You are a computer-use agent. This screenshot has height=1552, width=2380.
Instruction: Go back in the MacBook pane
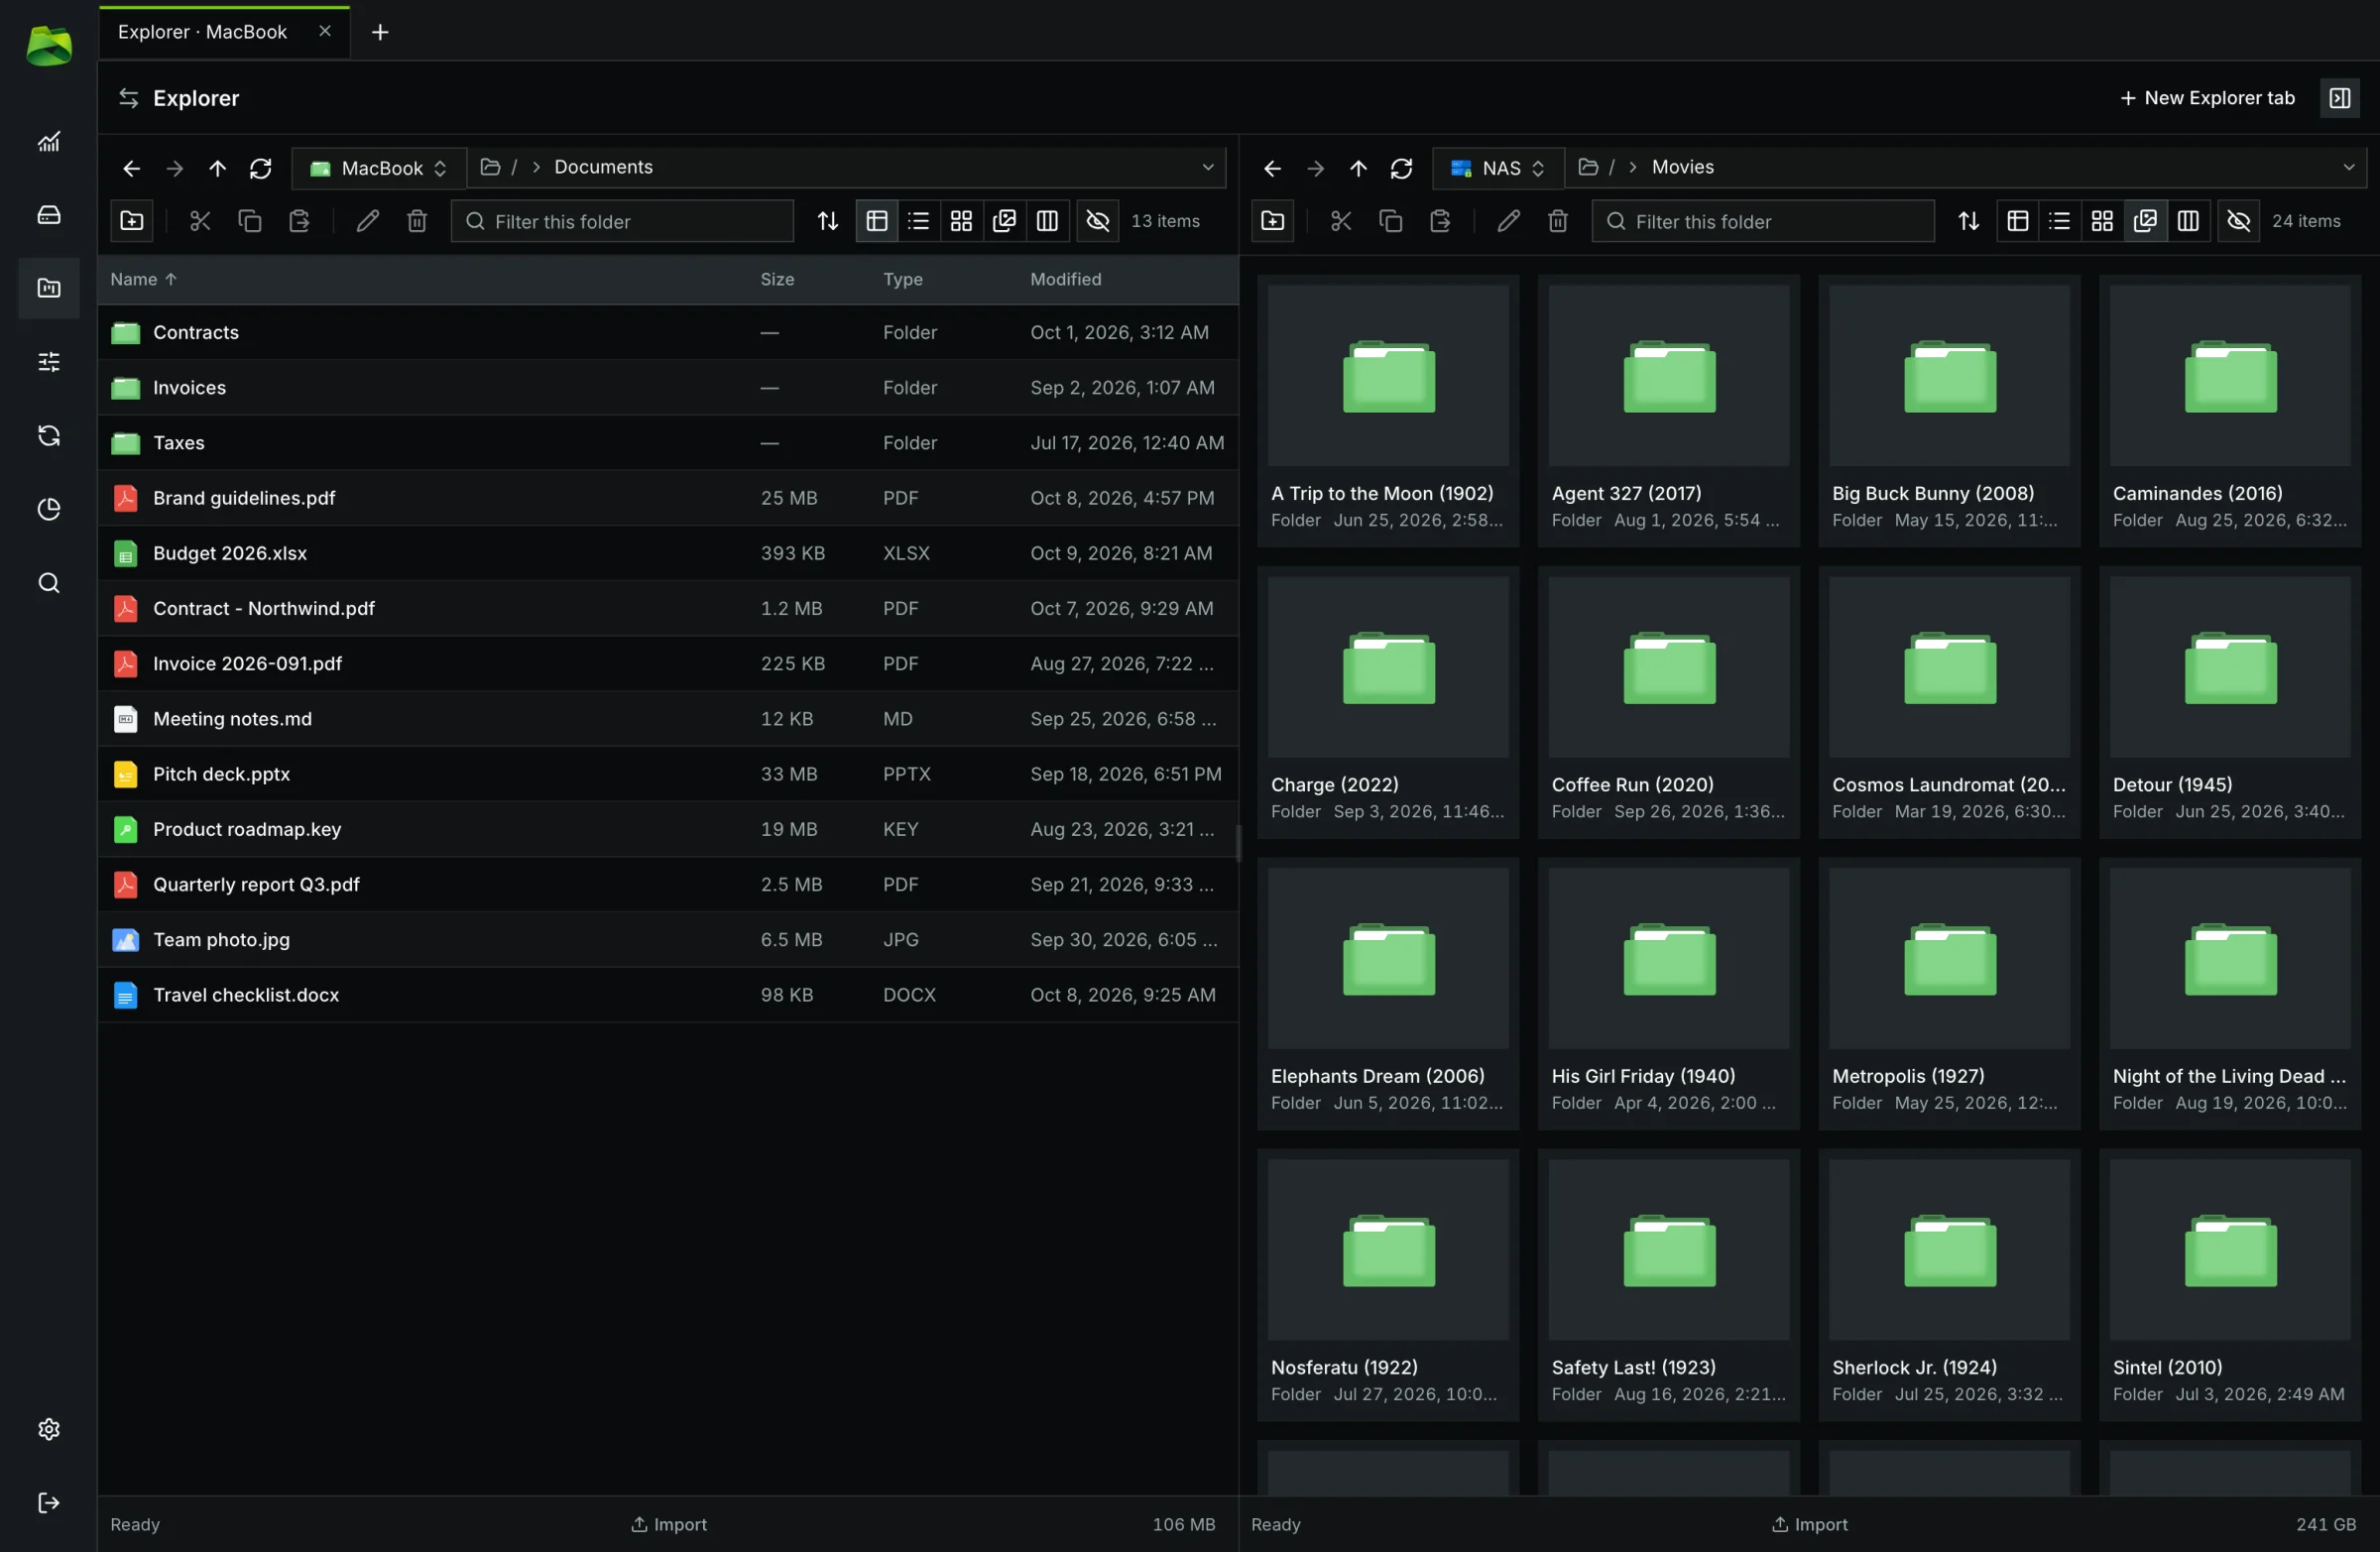[x=131, y=168]
